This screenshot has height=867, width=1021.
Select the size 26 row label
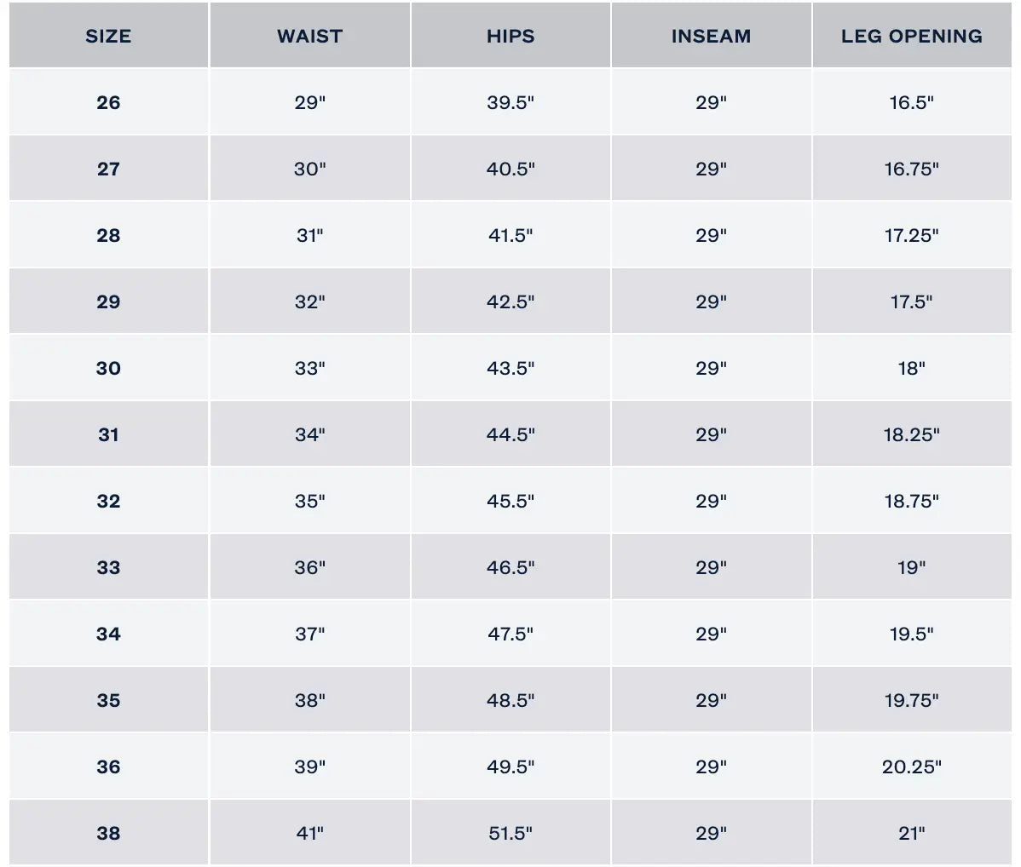[x=108, y=102]
